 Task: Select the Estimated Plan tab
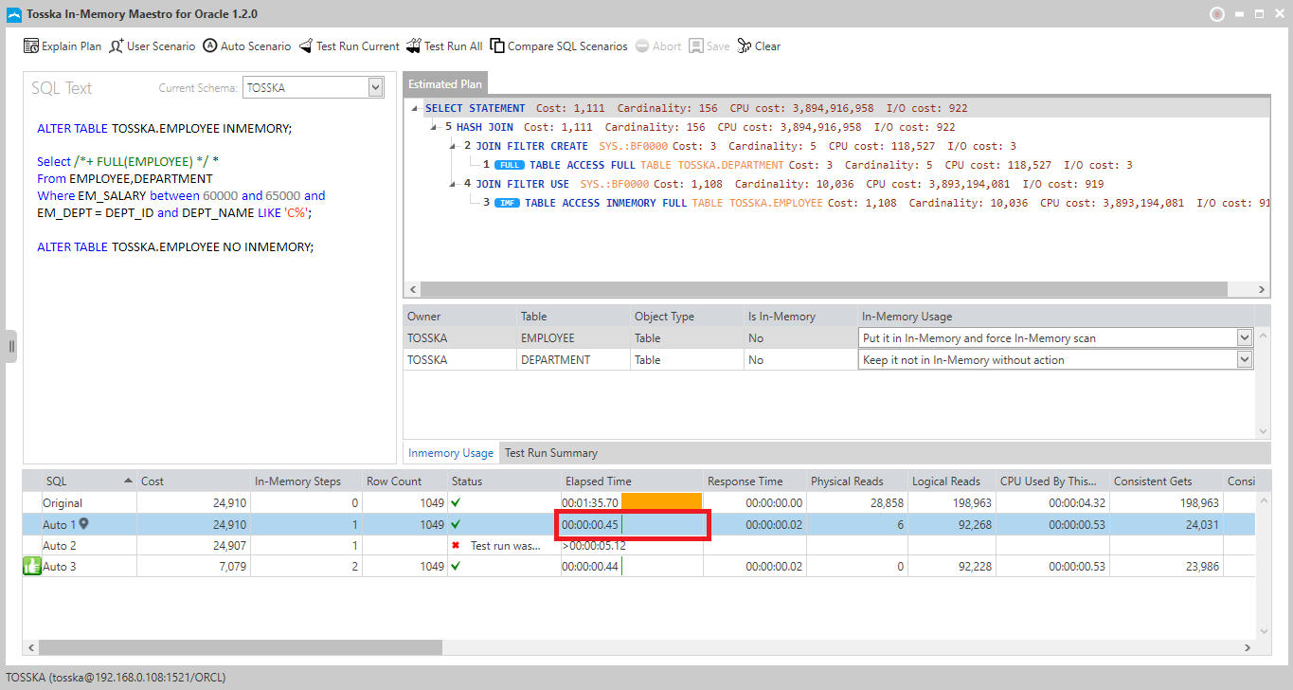coord(445,83)
